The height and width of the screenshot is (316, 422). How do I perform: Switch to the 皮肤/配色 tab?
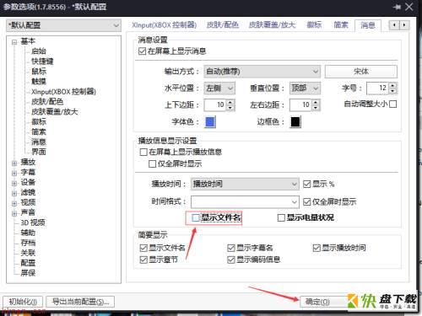[223, 25]
